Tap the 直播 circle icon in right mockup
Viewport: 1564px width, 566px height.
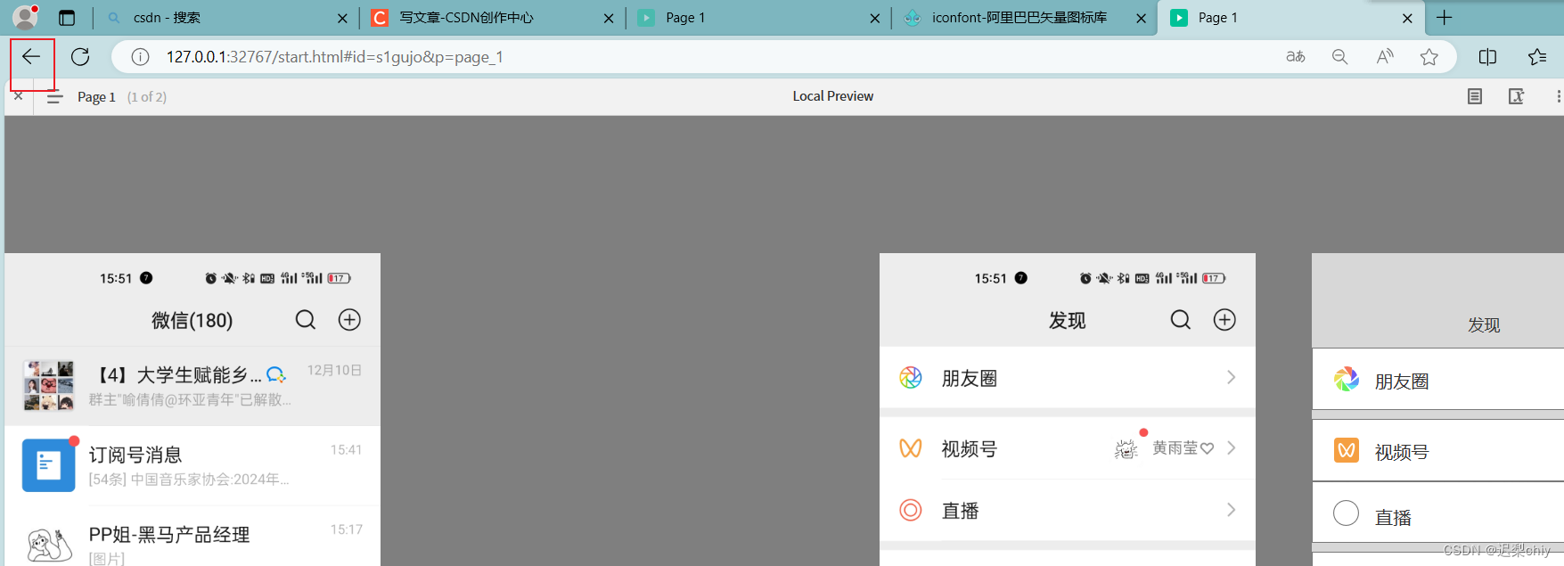[1347, 513]
